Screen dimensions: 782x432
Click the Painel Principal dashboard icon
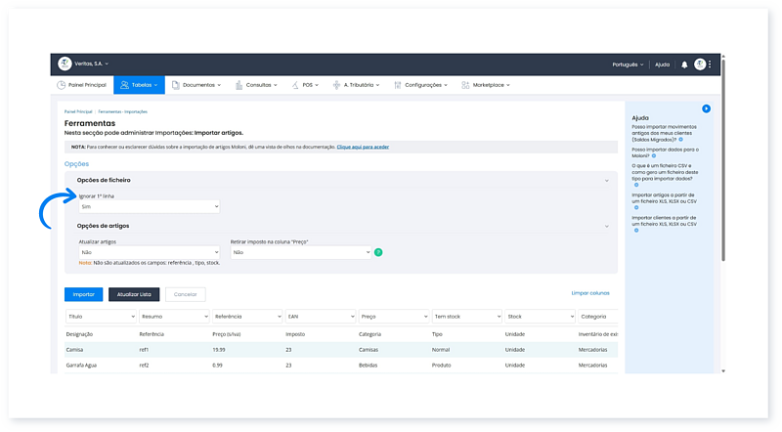point(64,85)
